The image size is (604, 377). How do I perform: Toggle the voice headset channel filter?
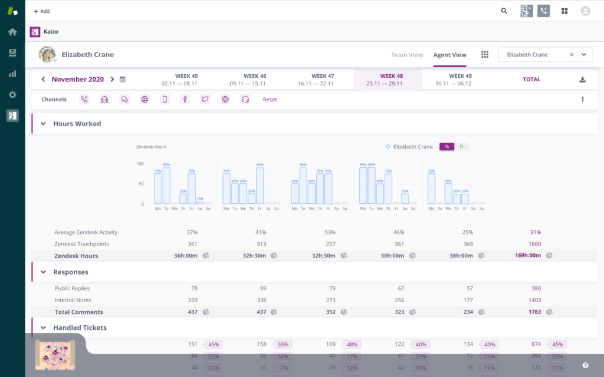click(x=245, y=99)
